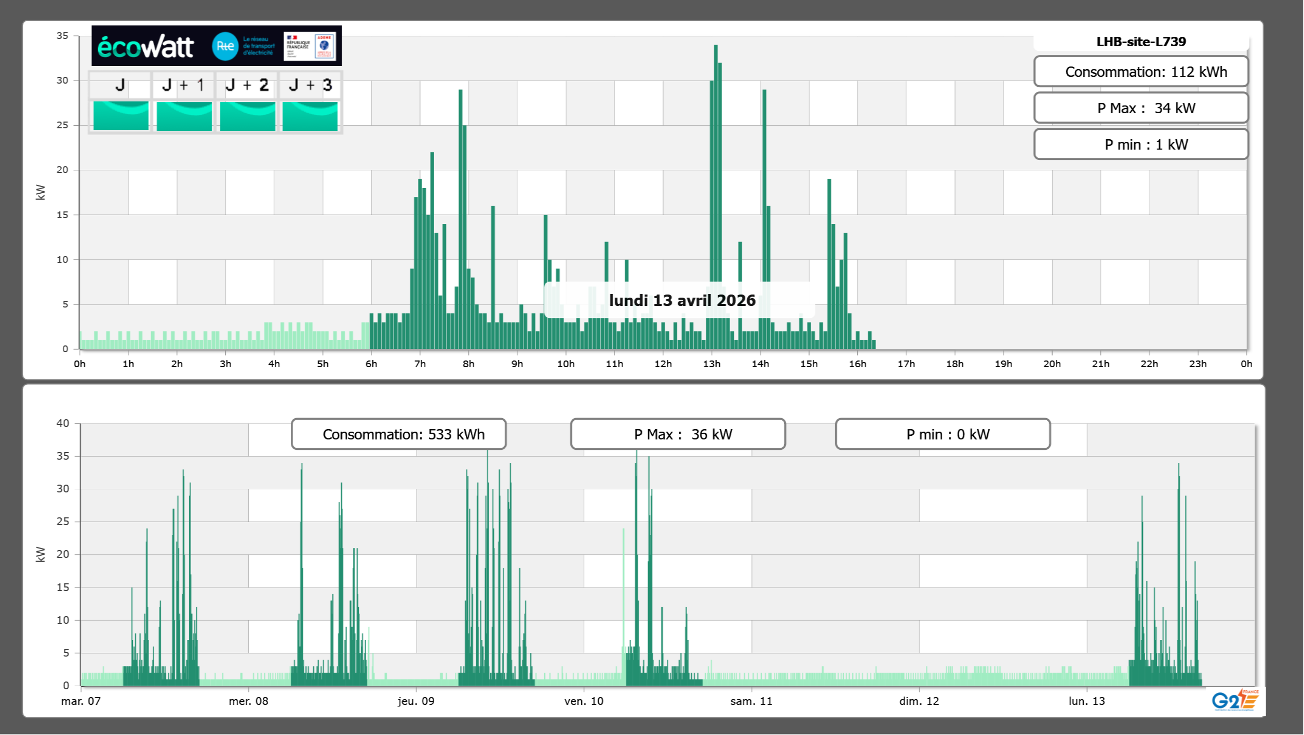
Task: Click the green J+1 signal icon
Action: point(184,115)
